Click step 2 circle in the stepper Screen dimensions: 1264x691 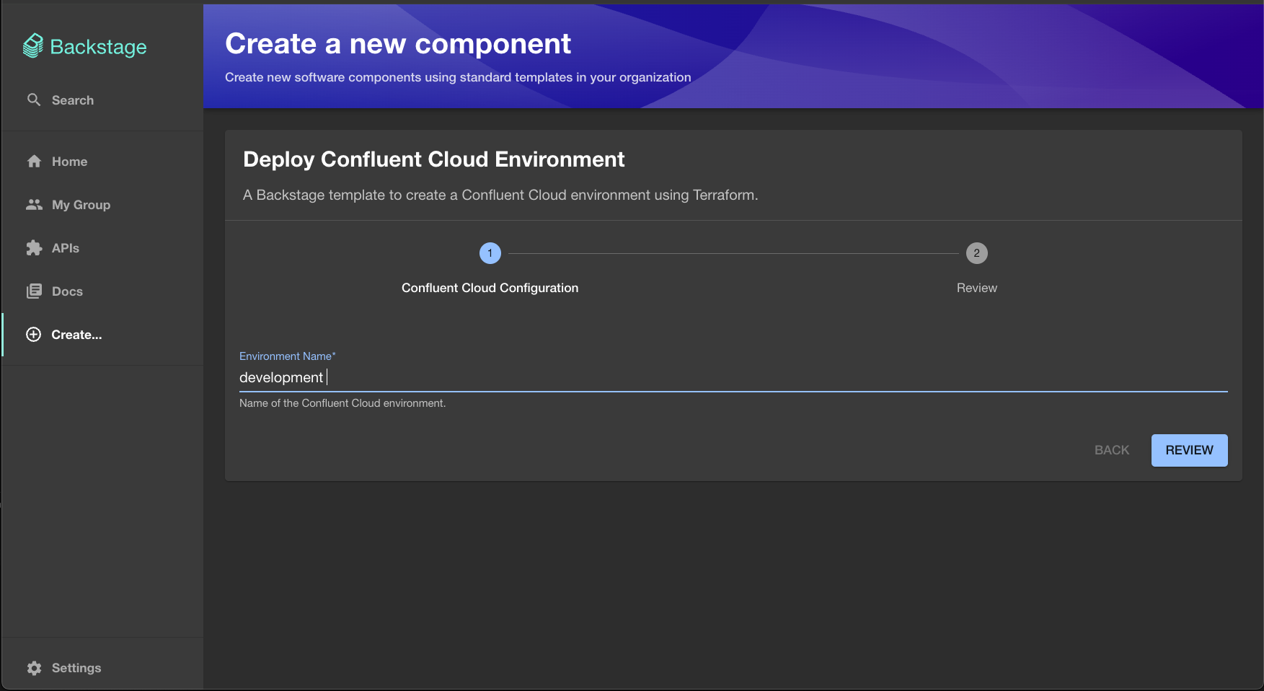tap(977, 253)
